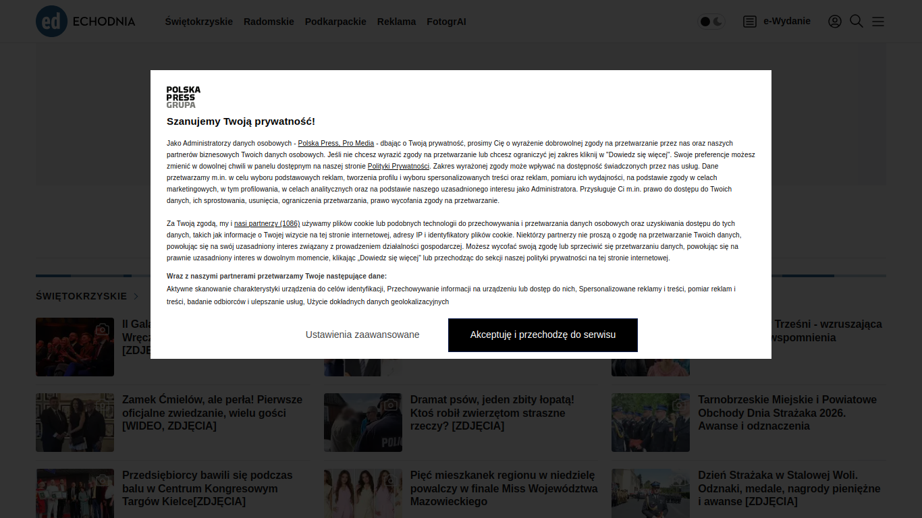Open Przedsiębiorcy bawili się podczas balu article
The image size is (922, 518).
[x=207, y=488]
